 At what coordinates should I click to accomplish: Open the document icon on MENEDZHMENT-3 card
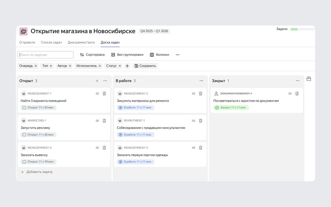pyautogui.click(x=200, y=147)
